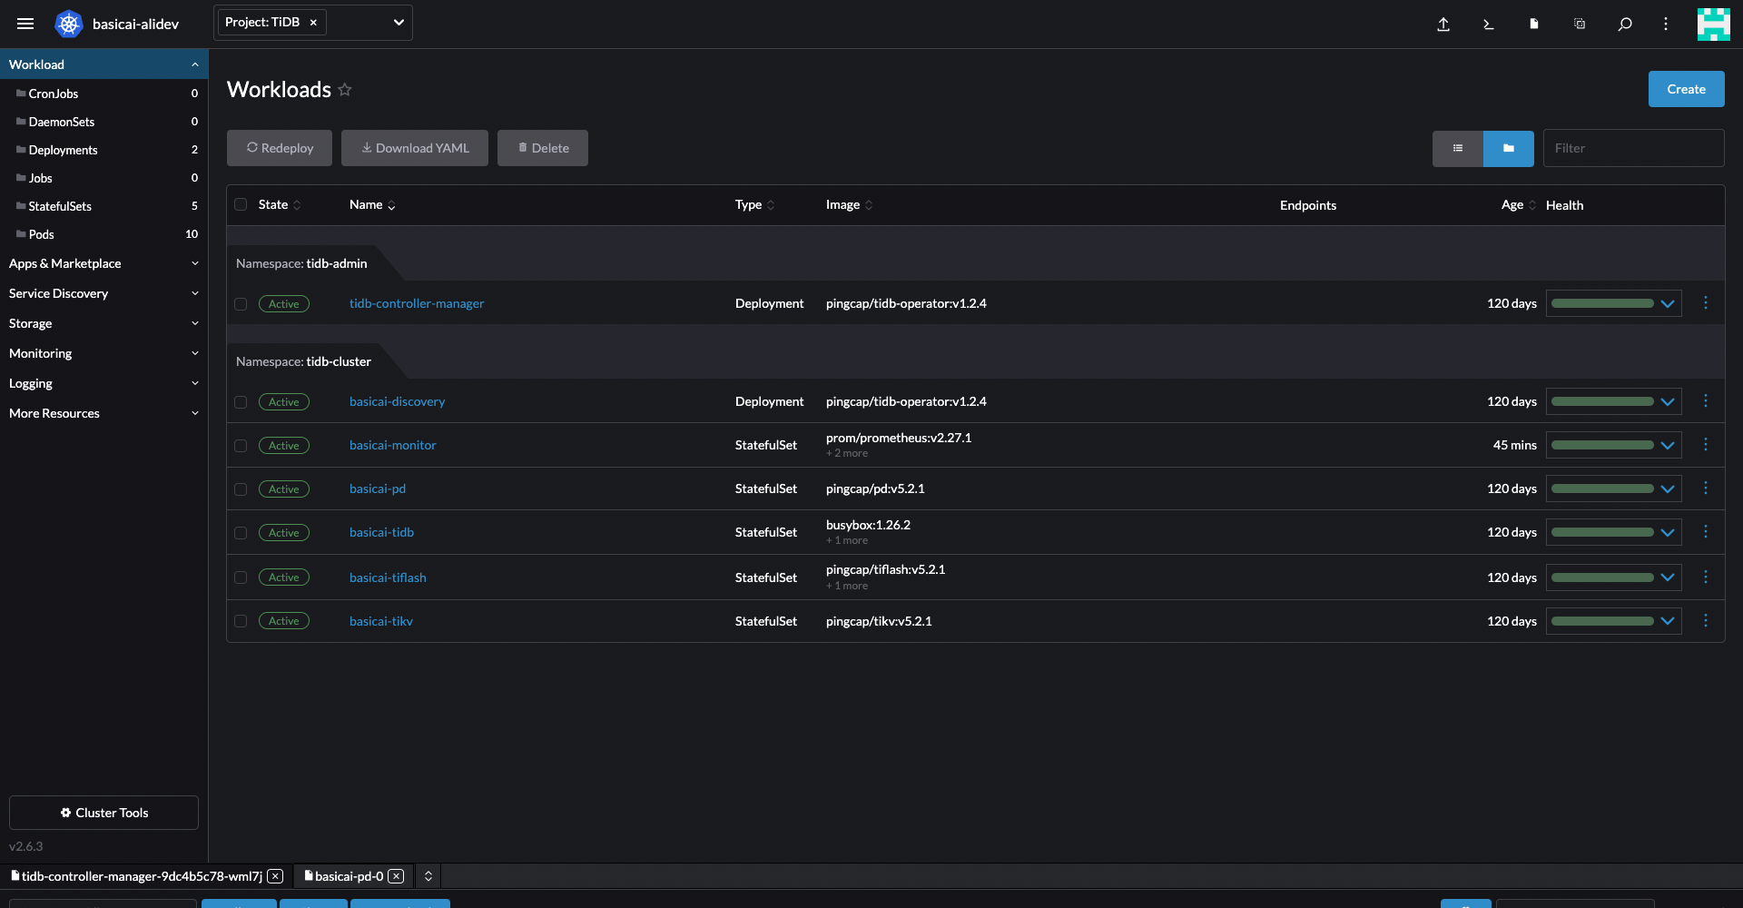The width and height of the screenshot is (1743, 908).
Task: Select the basicai-tikv row checkbox
Action: (241, 621)
